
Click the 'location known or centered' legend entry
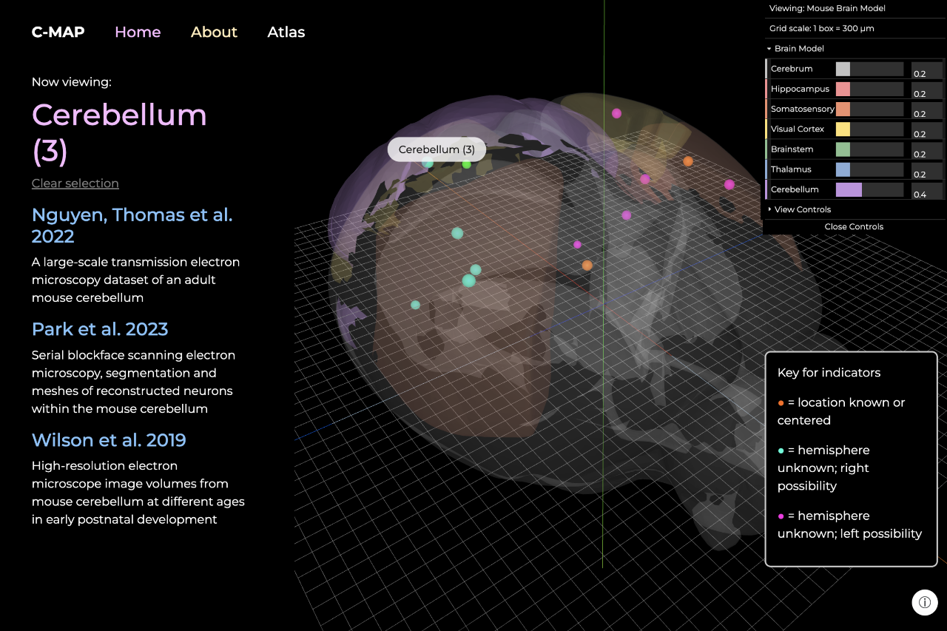(841, 411)
